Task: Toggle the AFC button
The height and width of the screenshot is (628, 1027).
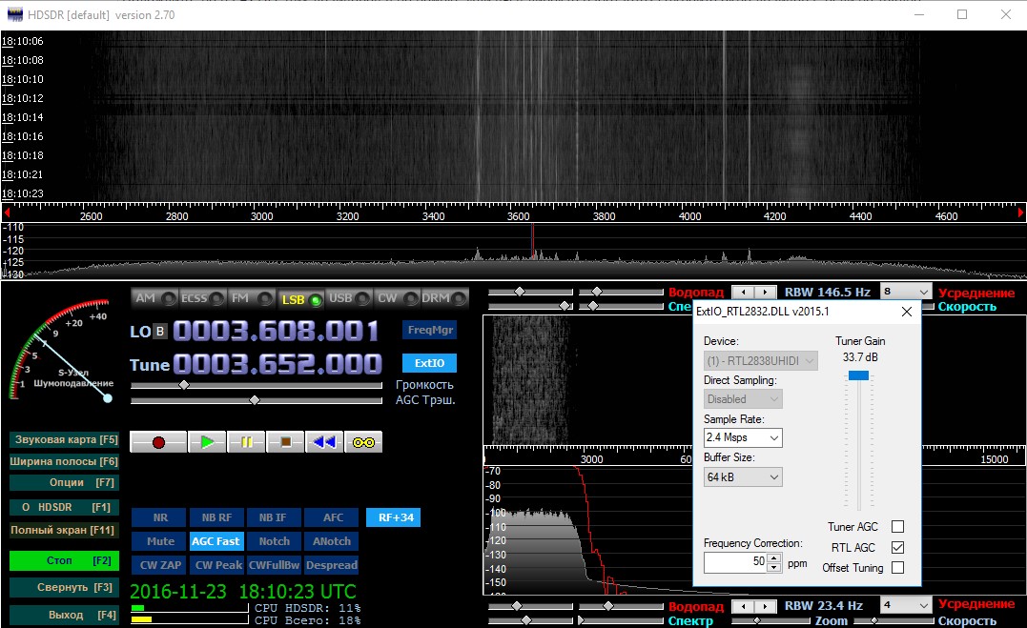Action: [x=333, y=517]
